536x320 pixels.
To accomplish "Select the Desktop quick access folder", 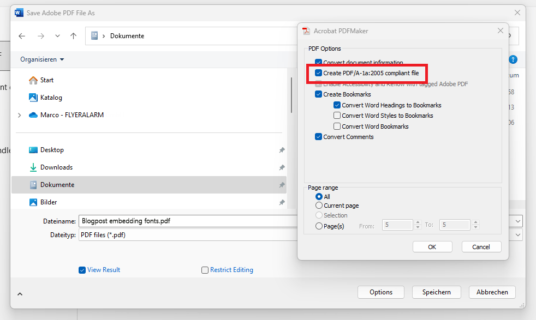I will (x=52, y=149).
